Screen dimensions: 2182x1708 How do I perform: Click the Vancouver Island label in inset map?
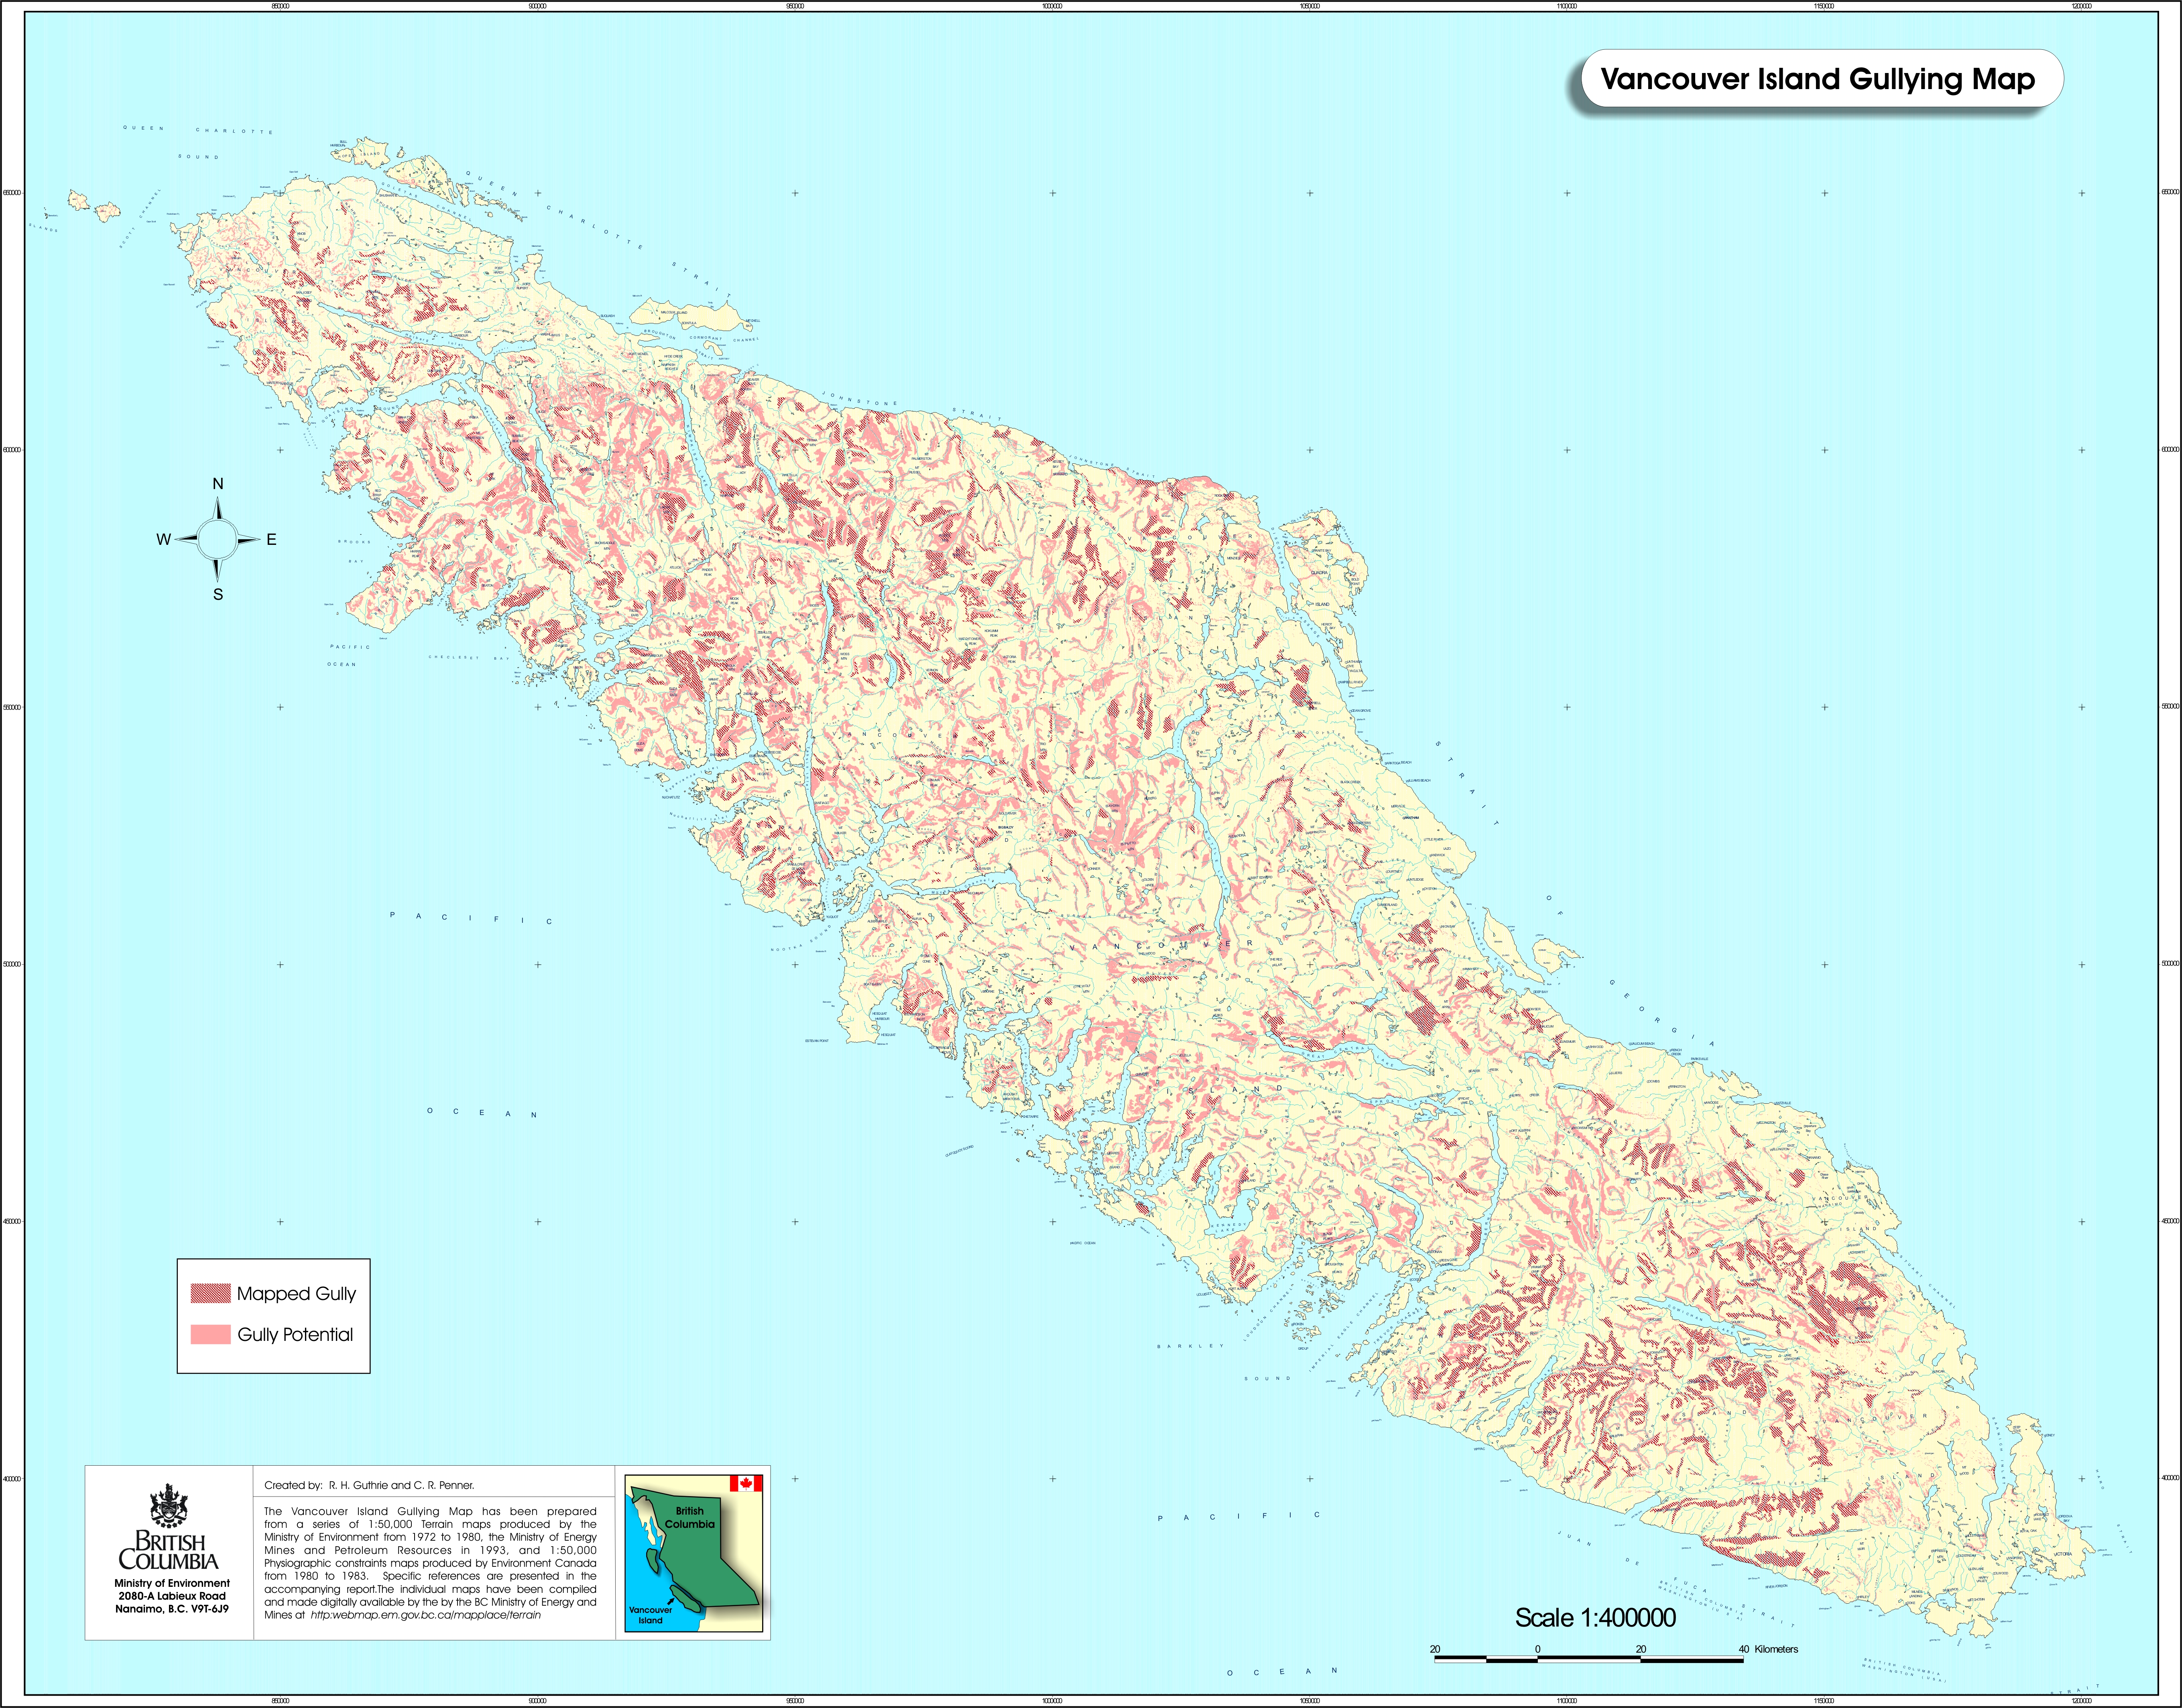click(650, 1615)
